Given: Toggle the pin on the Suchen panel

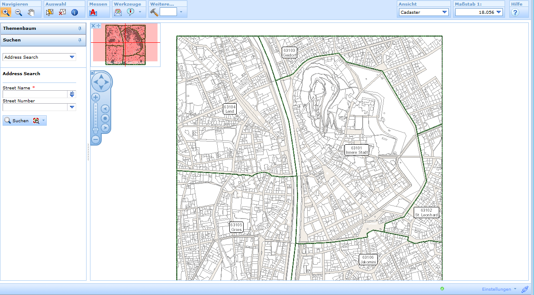Looking at the screenshot, I should coord(79,40).
